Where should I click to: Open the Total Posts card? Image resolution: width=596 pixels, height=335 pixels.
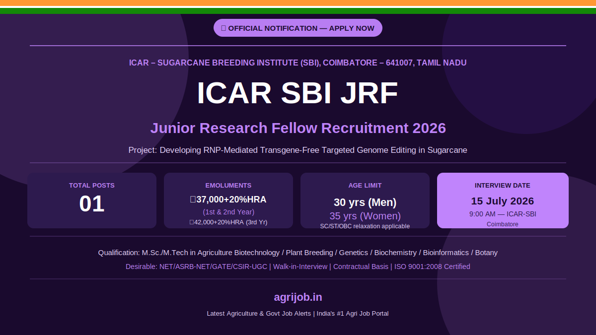click(92, 201)
